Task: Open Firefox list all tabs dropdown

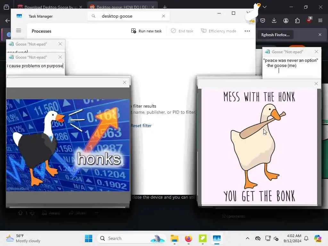Action: [265, 7]
